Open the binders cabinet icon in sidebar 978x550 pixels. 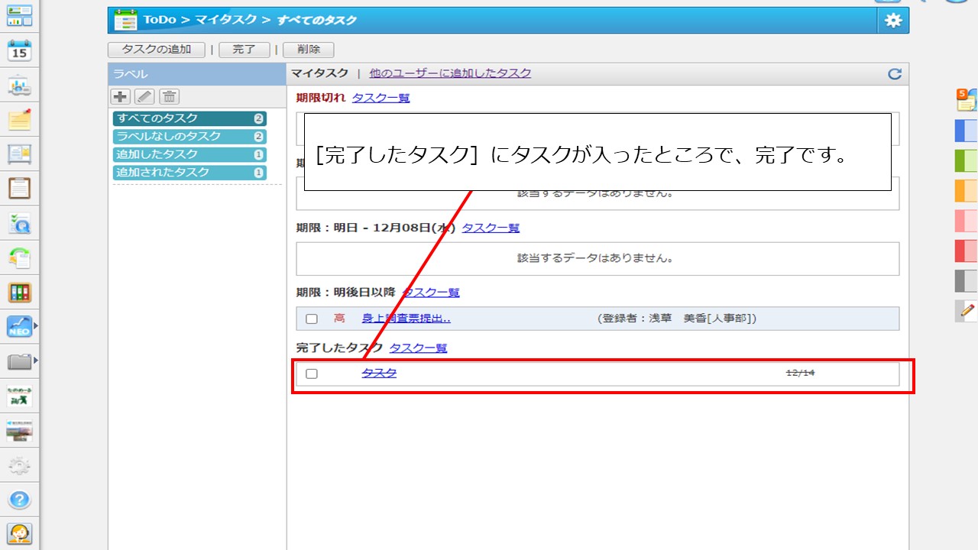tap(19, 293)
